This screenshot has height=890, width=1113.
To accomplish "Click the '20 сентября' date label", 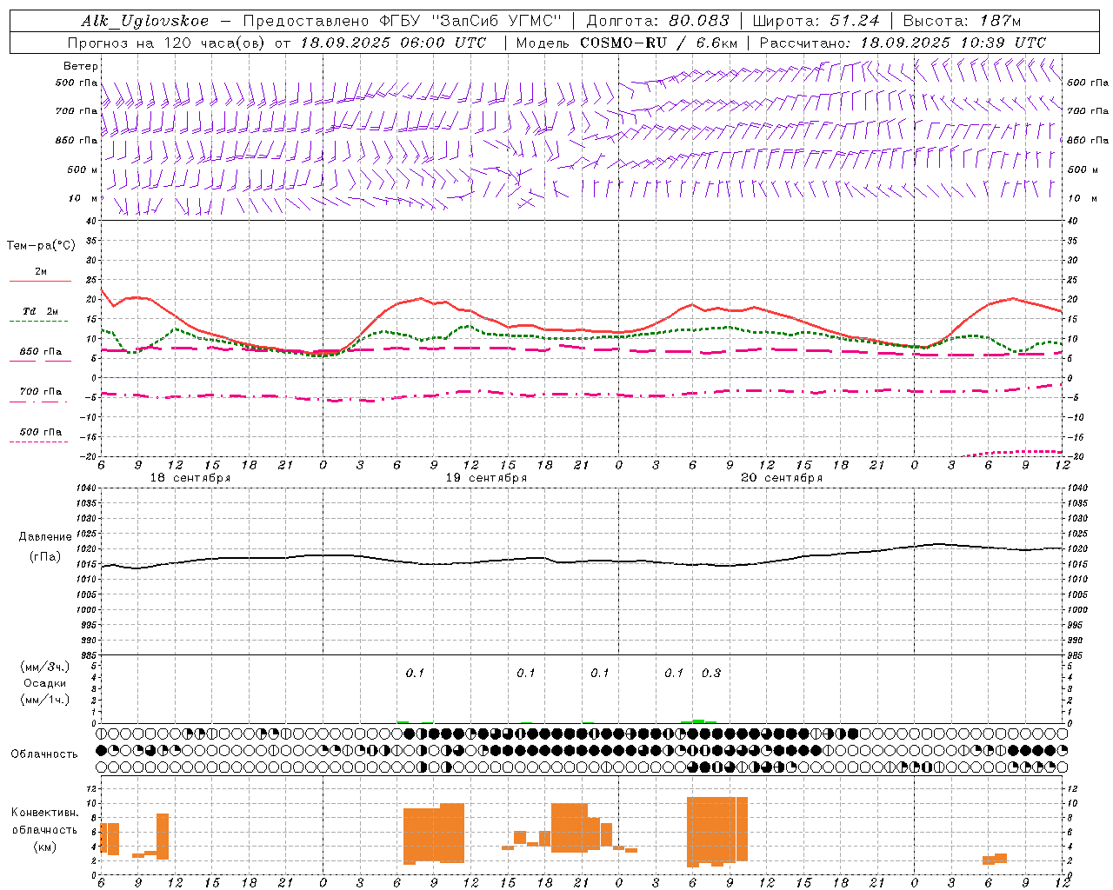I will [x=782, y=478].
